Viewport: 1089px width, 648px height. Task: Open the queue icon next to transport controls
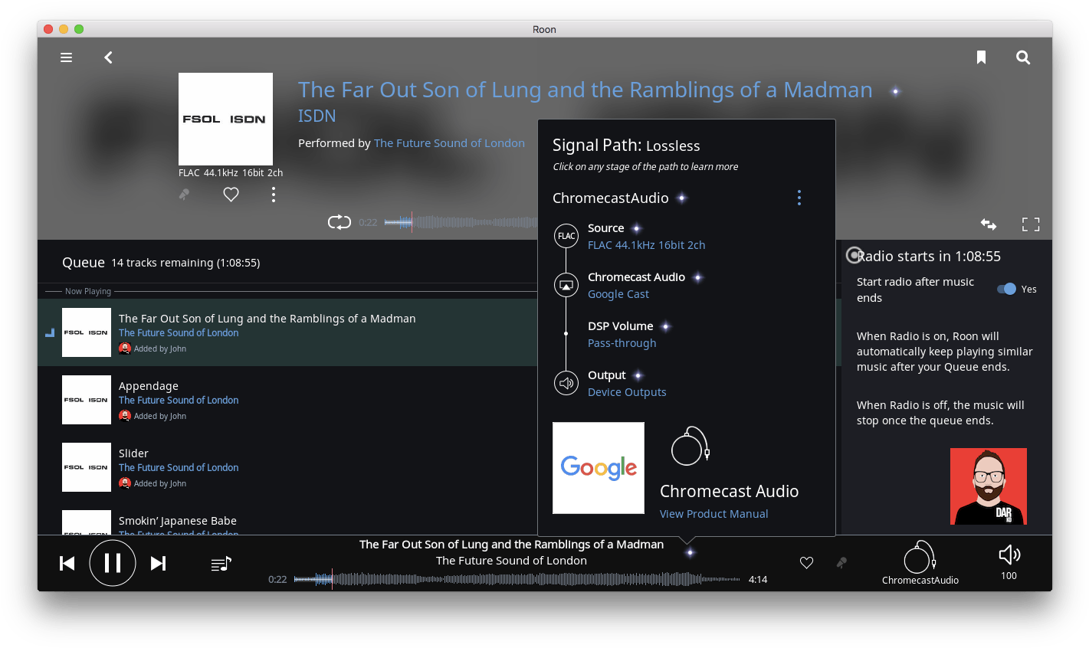click(x=221, y=563)
